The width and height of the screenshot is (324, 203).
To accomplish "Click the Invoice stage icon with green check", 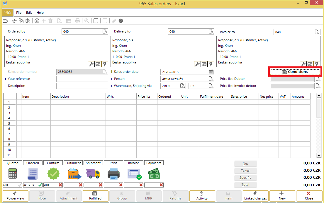I will pos(135,174).
